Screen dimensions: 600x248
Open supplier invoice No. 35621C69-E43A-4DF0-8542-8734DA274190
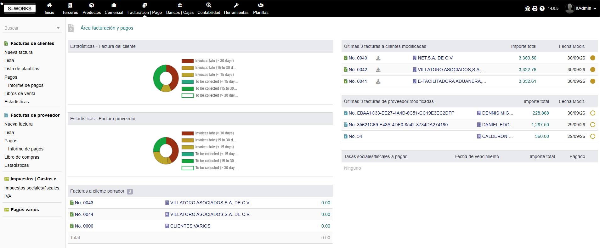(398, 125)
